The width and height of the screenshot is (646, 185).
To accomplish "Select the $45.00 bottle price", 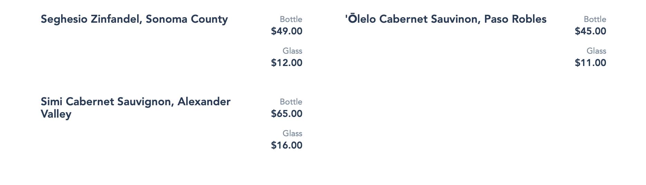I will 590,31.
